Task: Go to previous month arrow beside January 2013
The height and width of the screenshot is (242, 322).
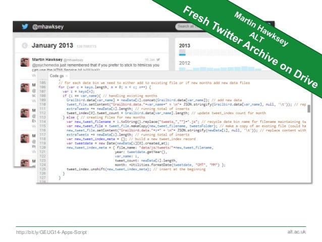Action: coord(25,45)
